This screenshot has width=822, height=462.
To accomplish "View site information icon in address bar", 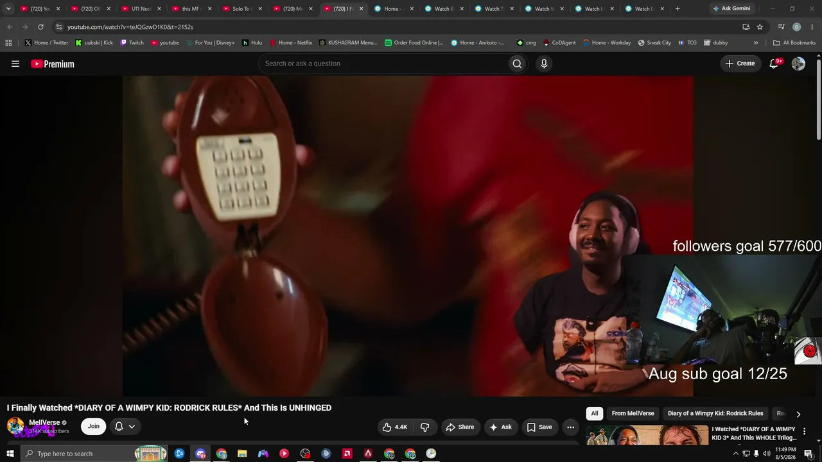I will tap(59, 27).
